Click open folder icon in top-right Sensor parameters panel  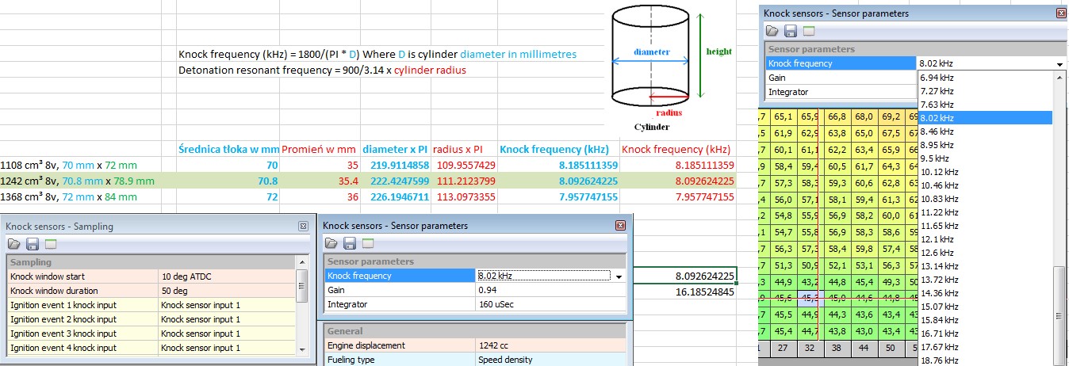[x=772, y=31]
